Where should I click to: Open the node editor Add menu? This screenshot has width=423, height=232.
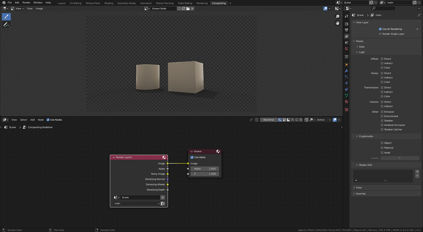click(32, 120)
